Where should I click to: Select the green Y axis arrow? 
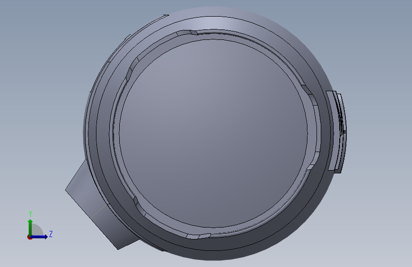[30, 227]
